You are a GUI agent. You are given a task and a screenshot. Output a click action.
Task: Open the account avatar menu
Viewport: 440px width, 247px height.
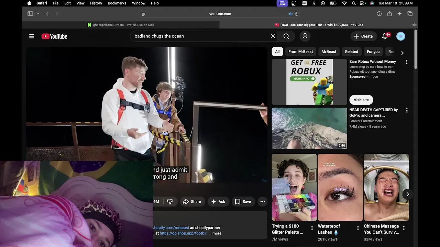click(x=401, y=36)
